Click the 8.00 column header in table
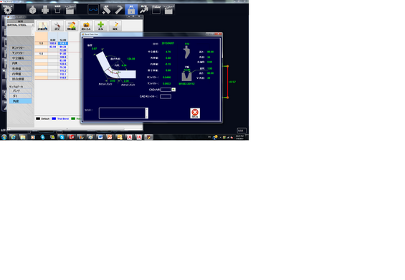This screenshot has width=405, height=280. 53,40
